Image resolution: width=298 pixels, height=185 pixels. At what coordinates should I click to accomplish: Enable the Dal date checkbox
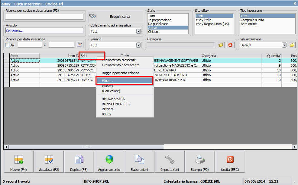(x=7, y=45)
